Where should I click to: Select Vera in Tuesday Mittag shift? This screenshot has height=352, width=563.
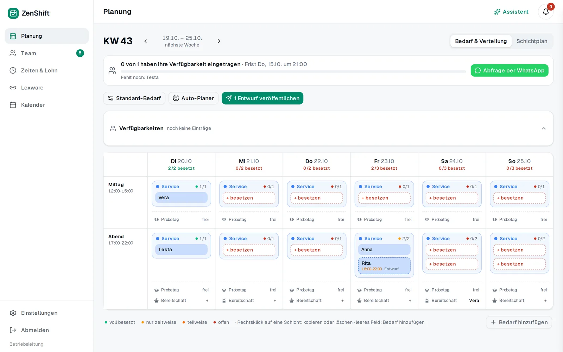pyautogui.click(x=181, y=197)
